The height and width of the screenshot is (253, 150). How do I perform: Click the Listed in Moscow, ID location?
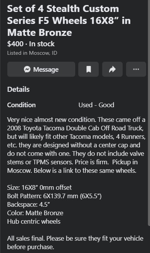32,53
